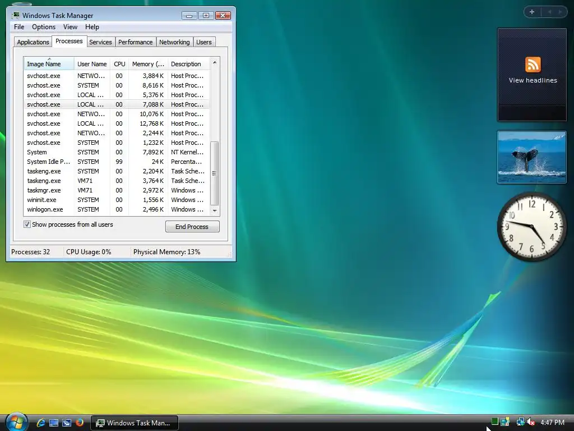Select taskeng.exe owned by SYSTEM
The height and width of the screenshot is (431, 574).
[117, 171]
